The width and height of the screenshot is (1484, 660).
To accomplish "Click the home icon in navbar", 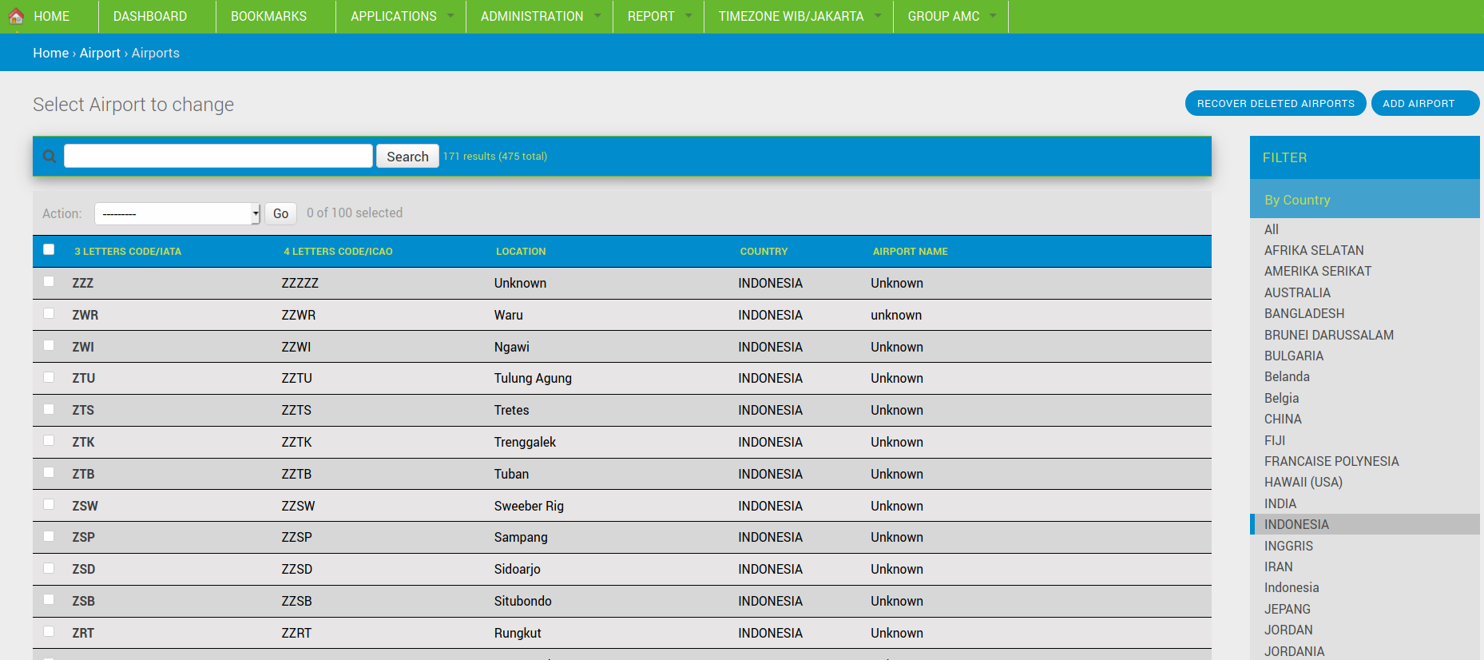I will click(x=16, y=16).
